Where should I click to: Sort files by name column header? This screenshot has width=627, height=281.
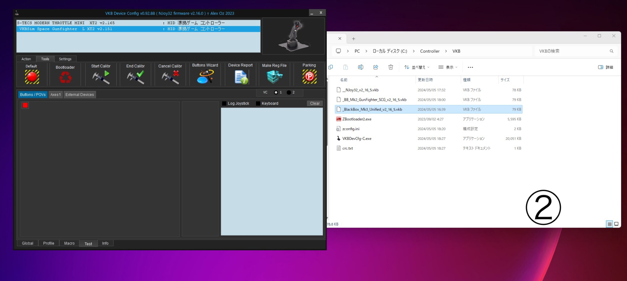tap(344, 80)
